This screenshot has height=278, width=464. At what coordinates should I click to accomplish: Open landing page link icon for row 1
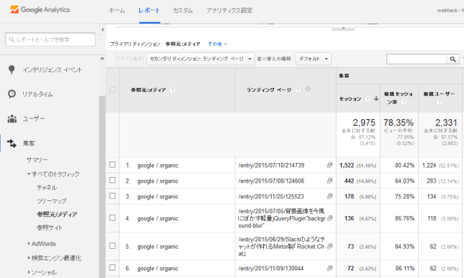(x=330, y=165)
